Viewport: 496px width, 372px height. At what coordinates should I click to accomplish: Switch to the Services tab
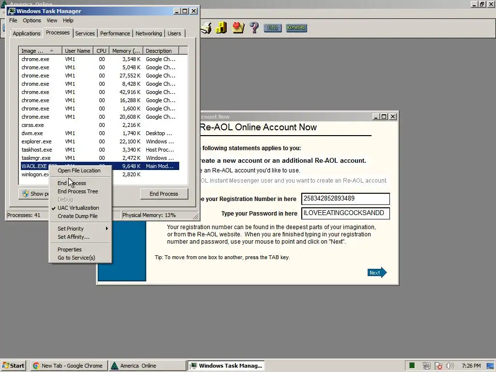(85, 33)
